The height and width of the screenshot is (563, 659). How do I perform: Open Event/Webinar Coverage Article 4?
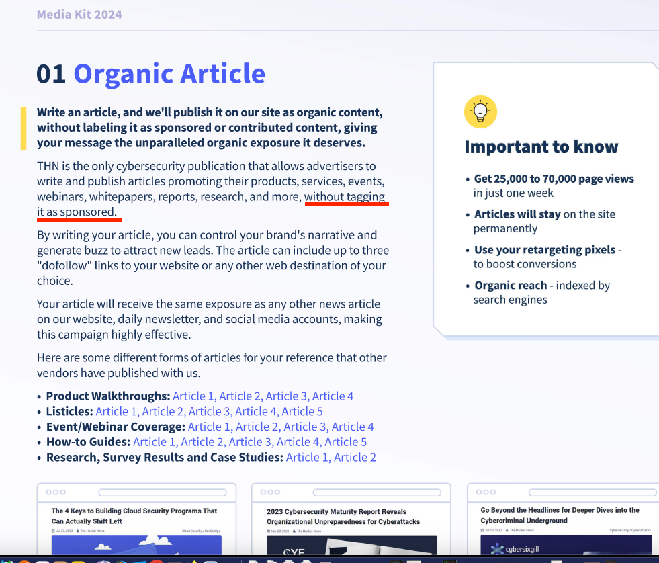(x=353, y=427)
